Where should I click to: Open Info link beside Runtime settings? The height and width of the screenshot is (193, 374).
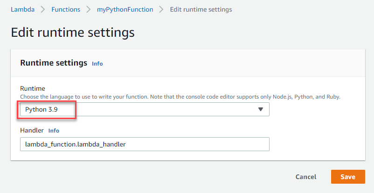click(97, 64)
